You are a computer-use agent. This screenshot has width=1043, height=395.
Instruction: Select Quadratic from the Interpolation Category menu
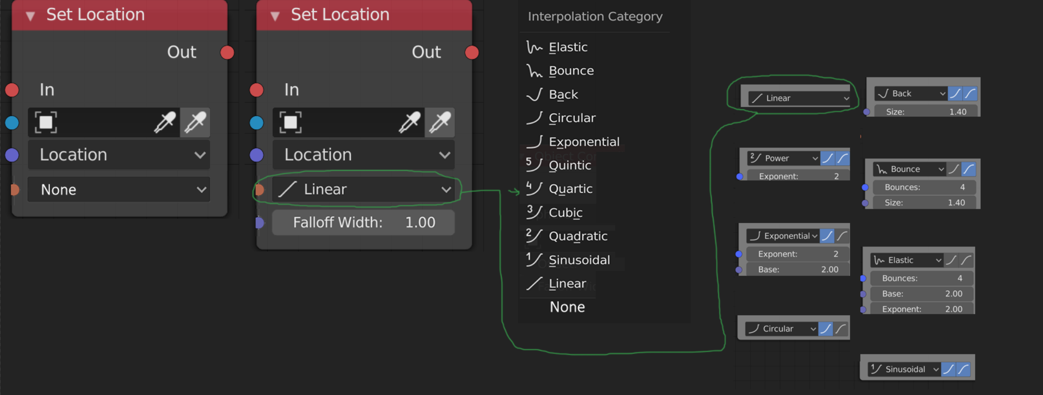578,236
